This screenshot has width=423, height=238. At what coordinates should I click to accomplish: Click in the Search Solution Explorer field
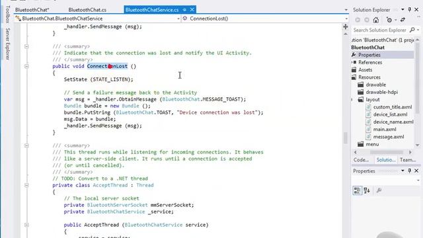(380, 30)
